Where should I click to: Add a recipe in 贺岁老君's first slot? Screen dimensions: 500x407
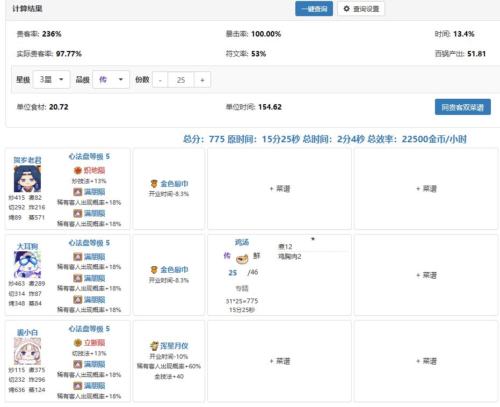tap(279, 188)
